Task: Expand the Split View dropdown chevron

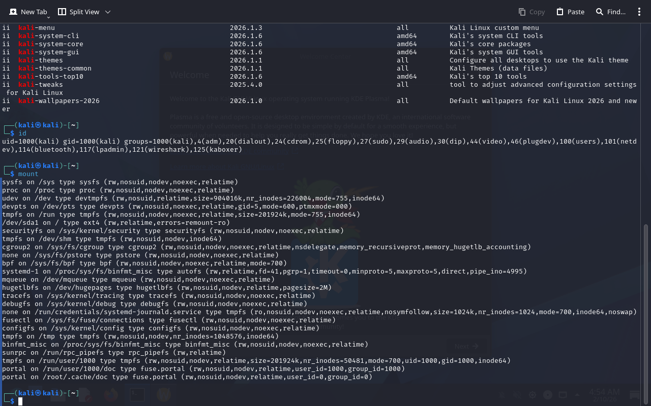Action: pos(107,12)
